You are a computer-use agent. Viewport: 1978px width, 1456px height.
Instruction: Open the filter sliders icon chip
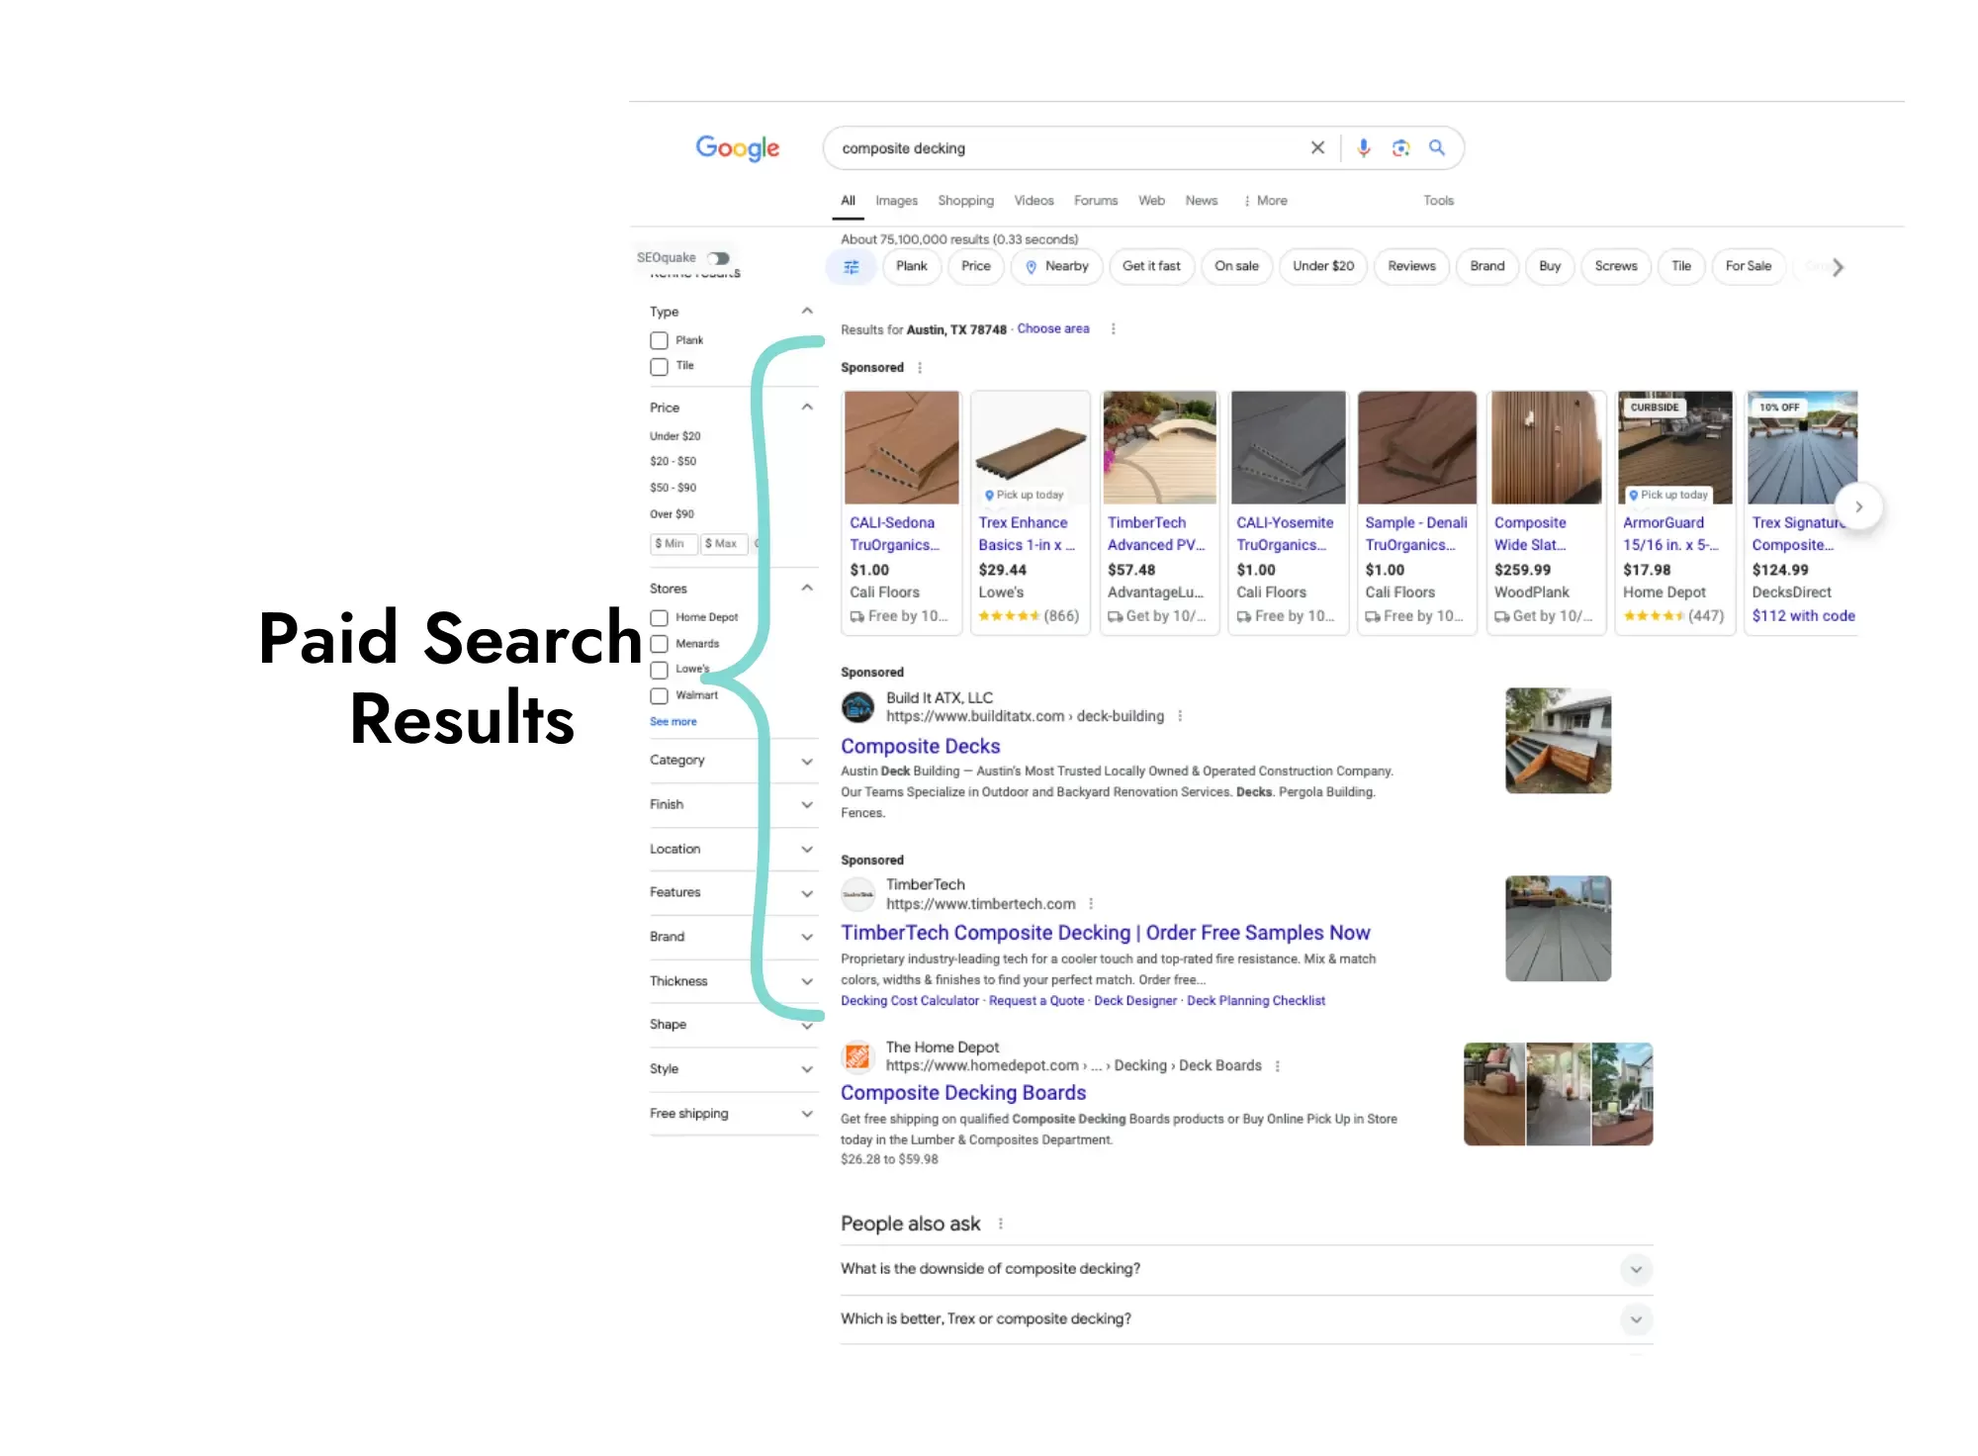[851, 267]
